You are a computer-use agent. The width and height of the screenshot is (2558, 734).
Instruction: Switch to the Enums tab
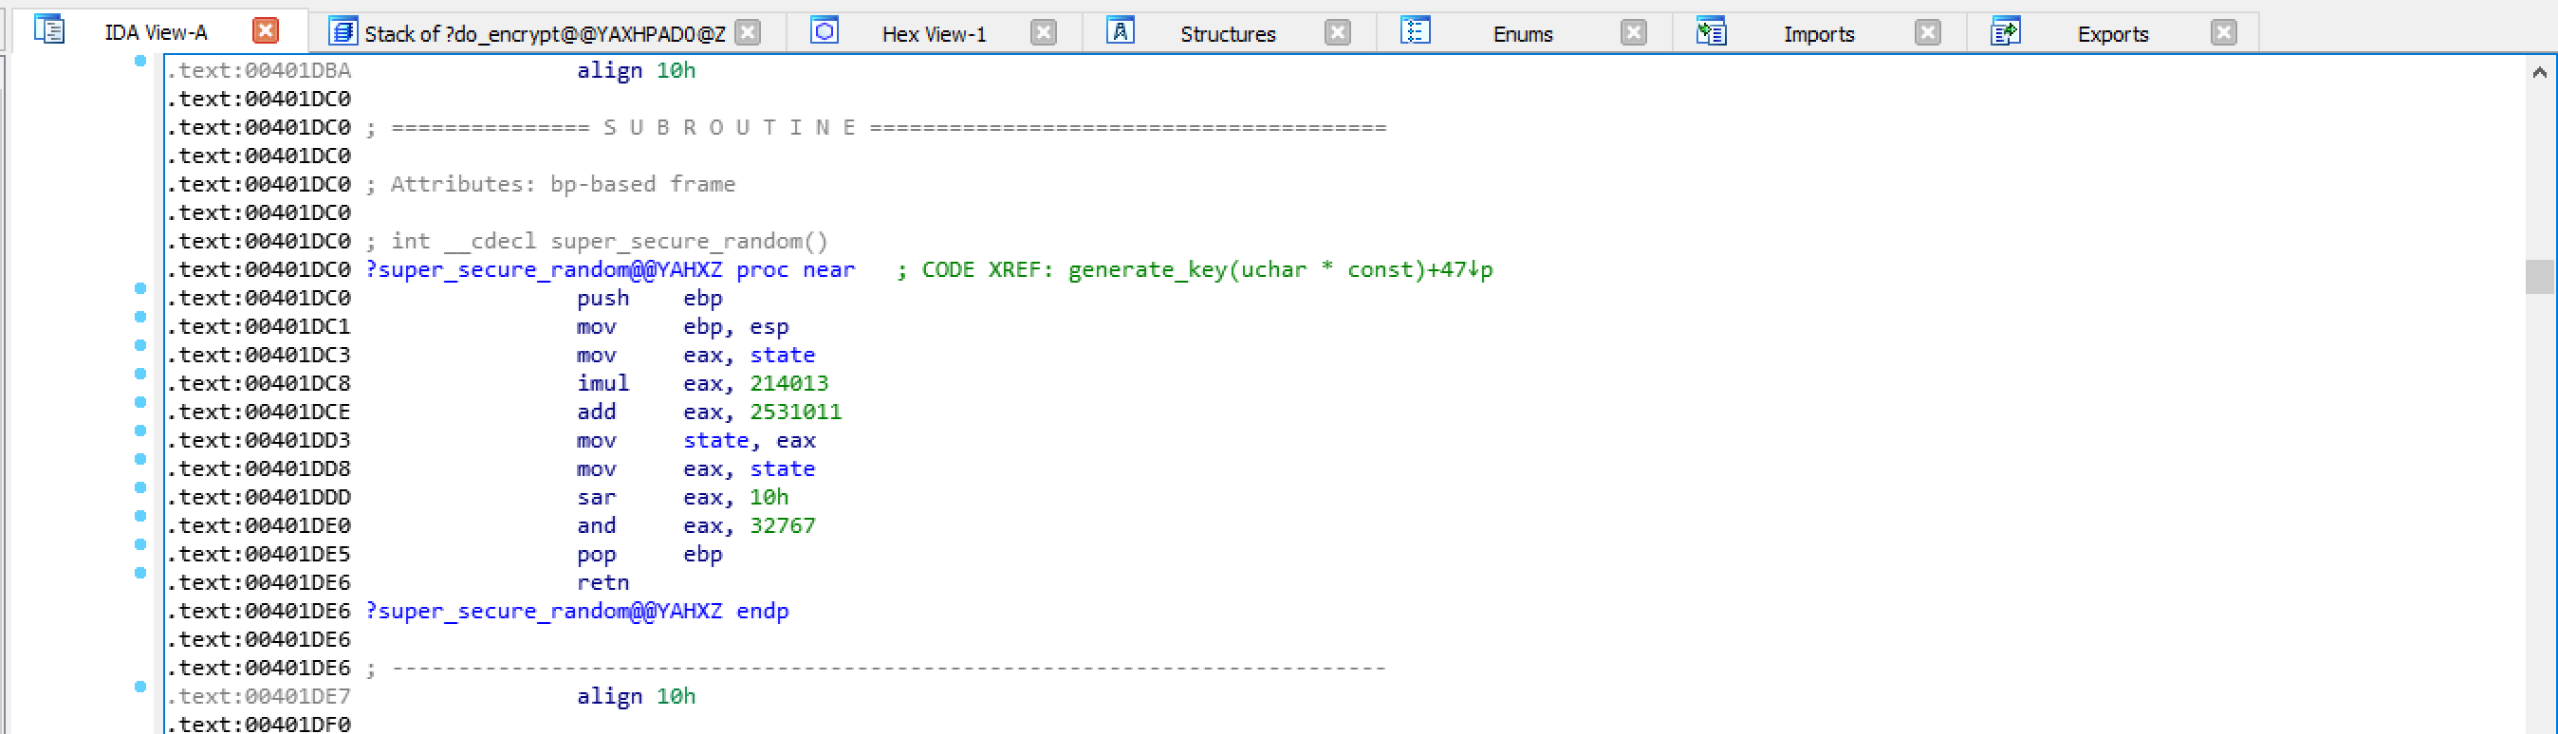pyautogui.click(x=1522, y=34)
